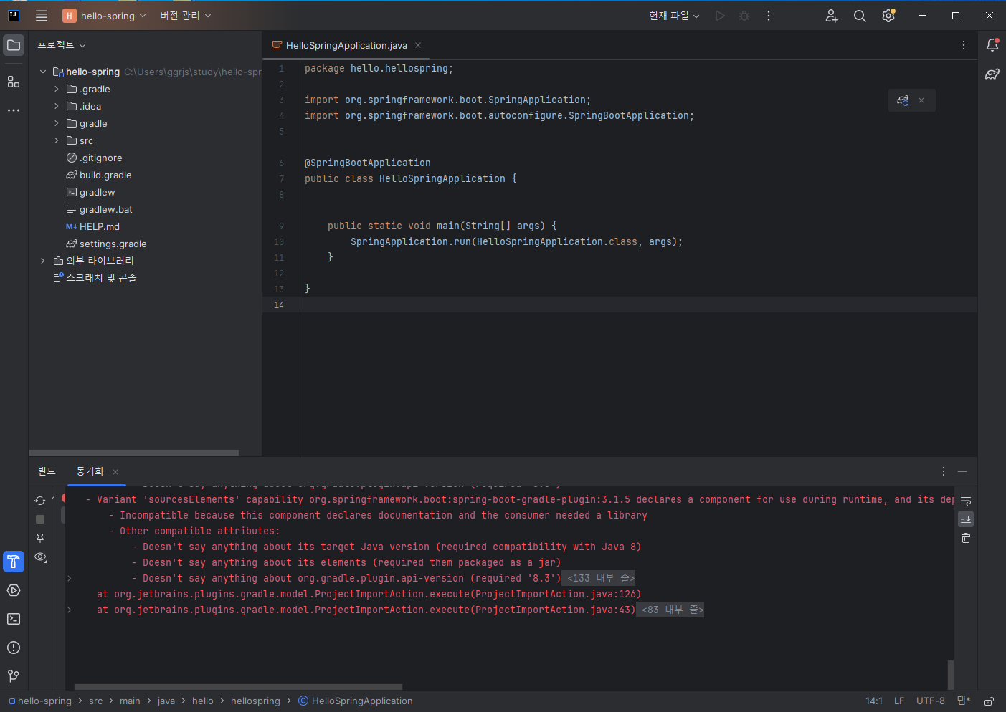
Task: Open hello-spring project dropdown
Action: 104,16
